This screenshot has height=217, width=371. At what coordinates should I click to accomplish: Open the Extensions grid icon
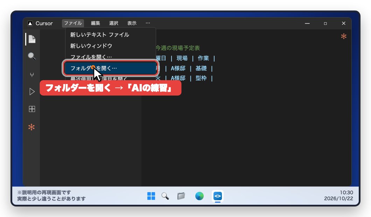coord(32,109)
